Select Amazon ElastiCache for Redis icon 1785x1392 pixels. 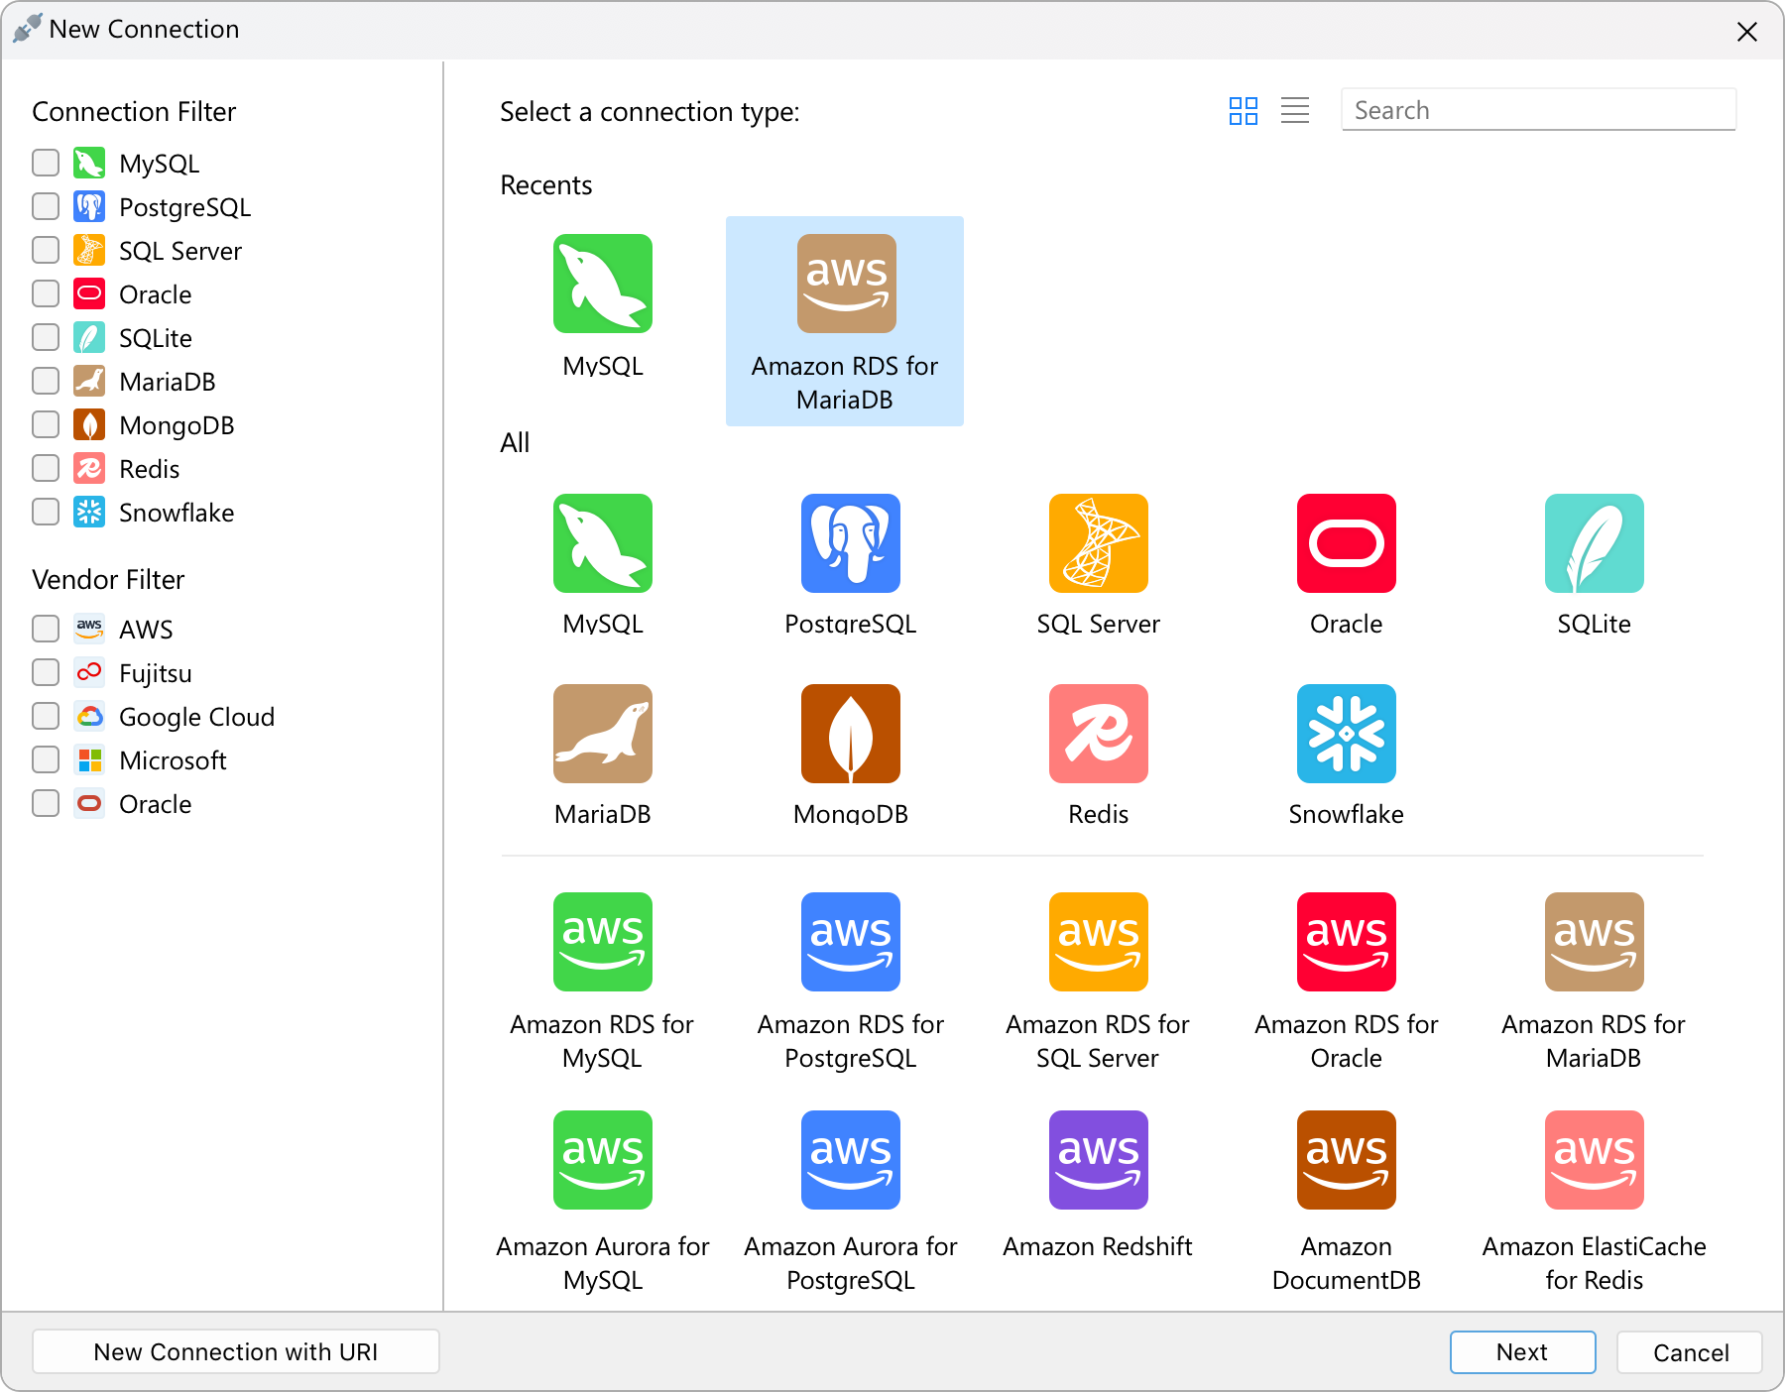pyautogui.click(x=1594, y=1160)
